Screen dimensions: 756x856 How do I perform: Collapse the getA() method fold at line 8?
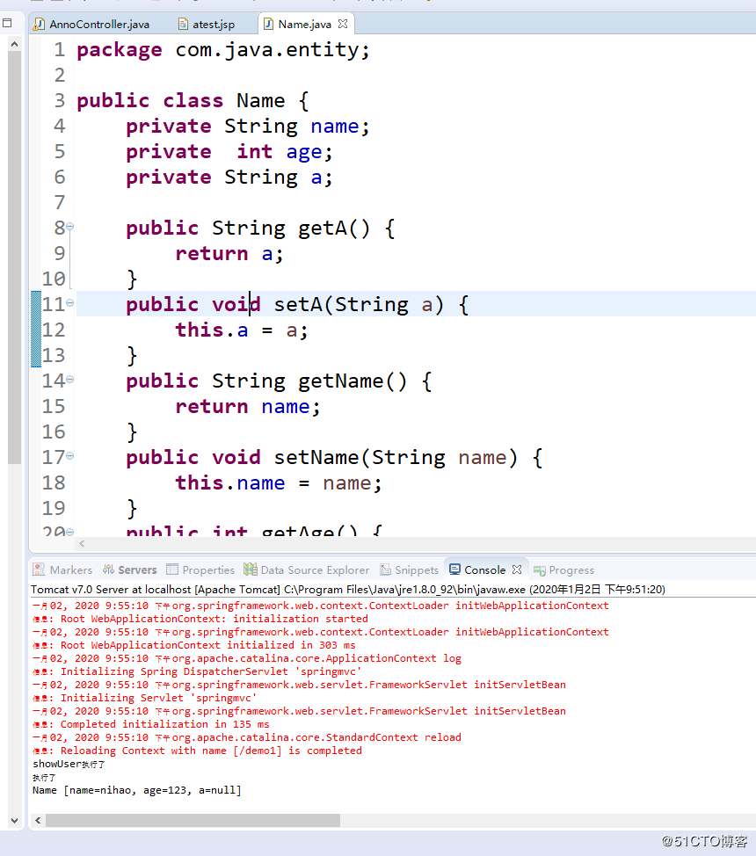coord(70,226)
